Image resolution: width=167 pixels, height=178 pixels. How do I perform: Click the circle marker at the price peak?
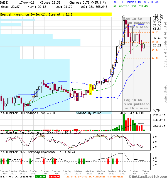click(124, 17)
